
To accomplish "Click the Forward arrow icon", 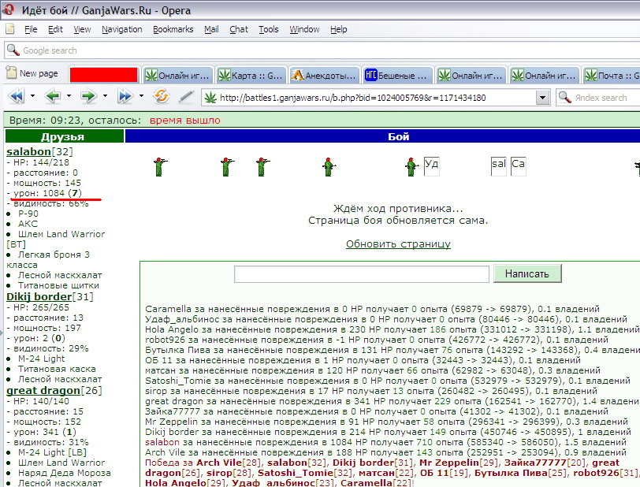I will click(88, 97).
